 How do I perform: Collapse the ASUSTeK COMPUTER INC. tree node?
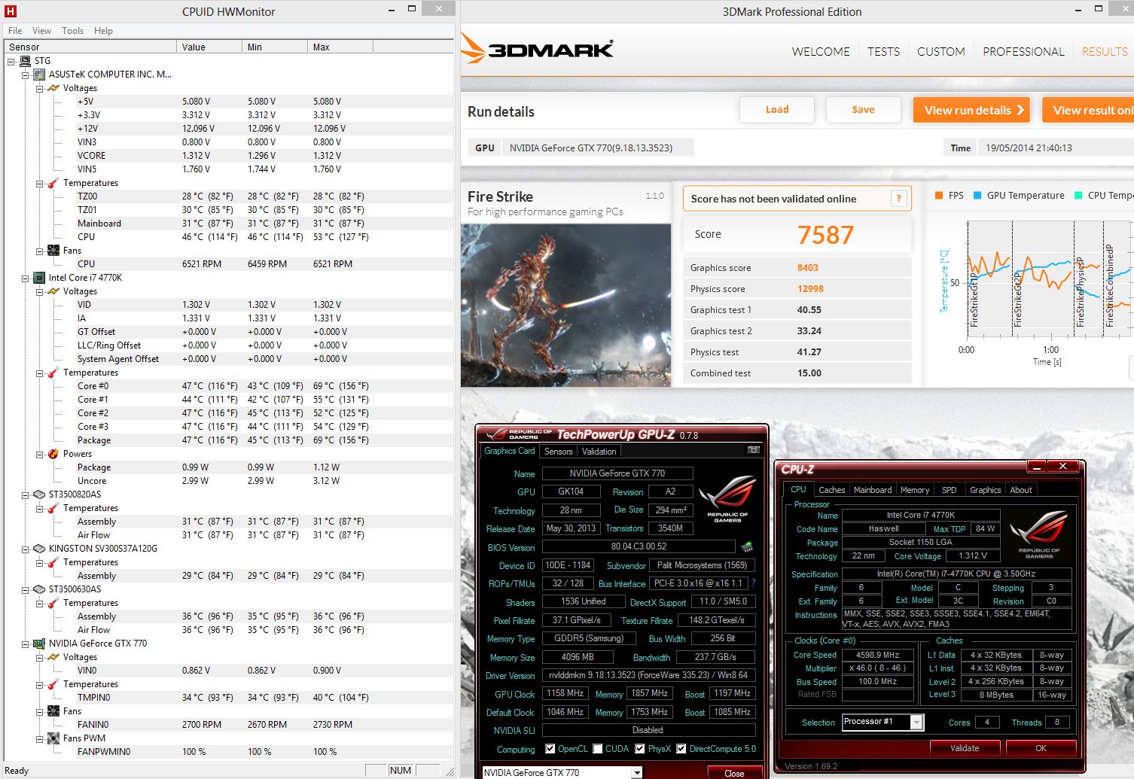coord(26,75)
